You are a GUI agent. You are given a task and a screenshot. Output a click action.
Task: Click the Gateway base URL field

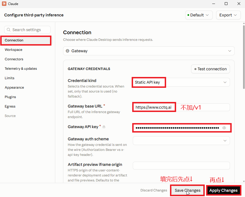[x=181, y=107]
